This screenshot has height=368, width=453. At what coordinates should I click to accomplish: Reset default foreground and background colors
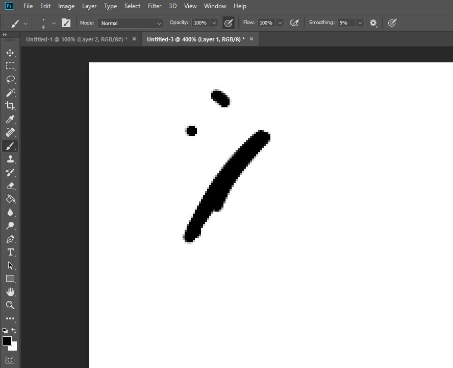(5, 331)
